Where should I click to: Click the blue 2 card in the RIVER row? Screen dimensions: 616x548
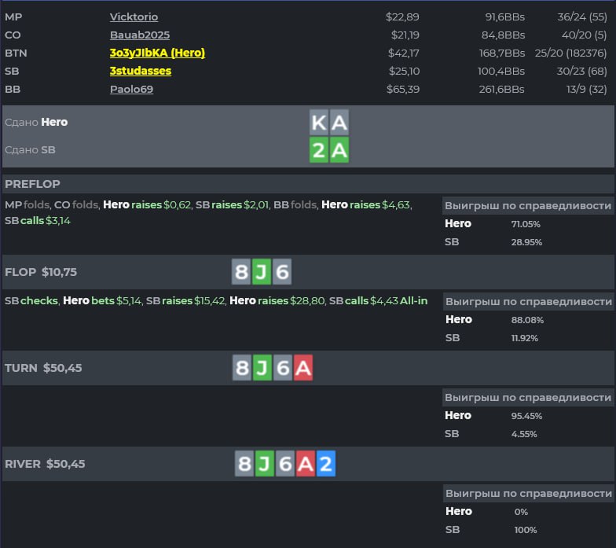pos(326,464)
